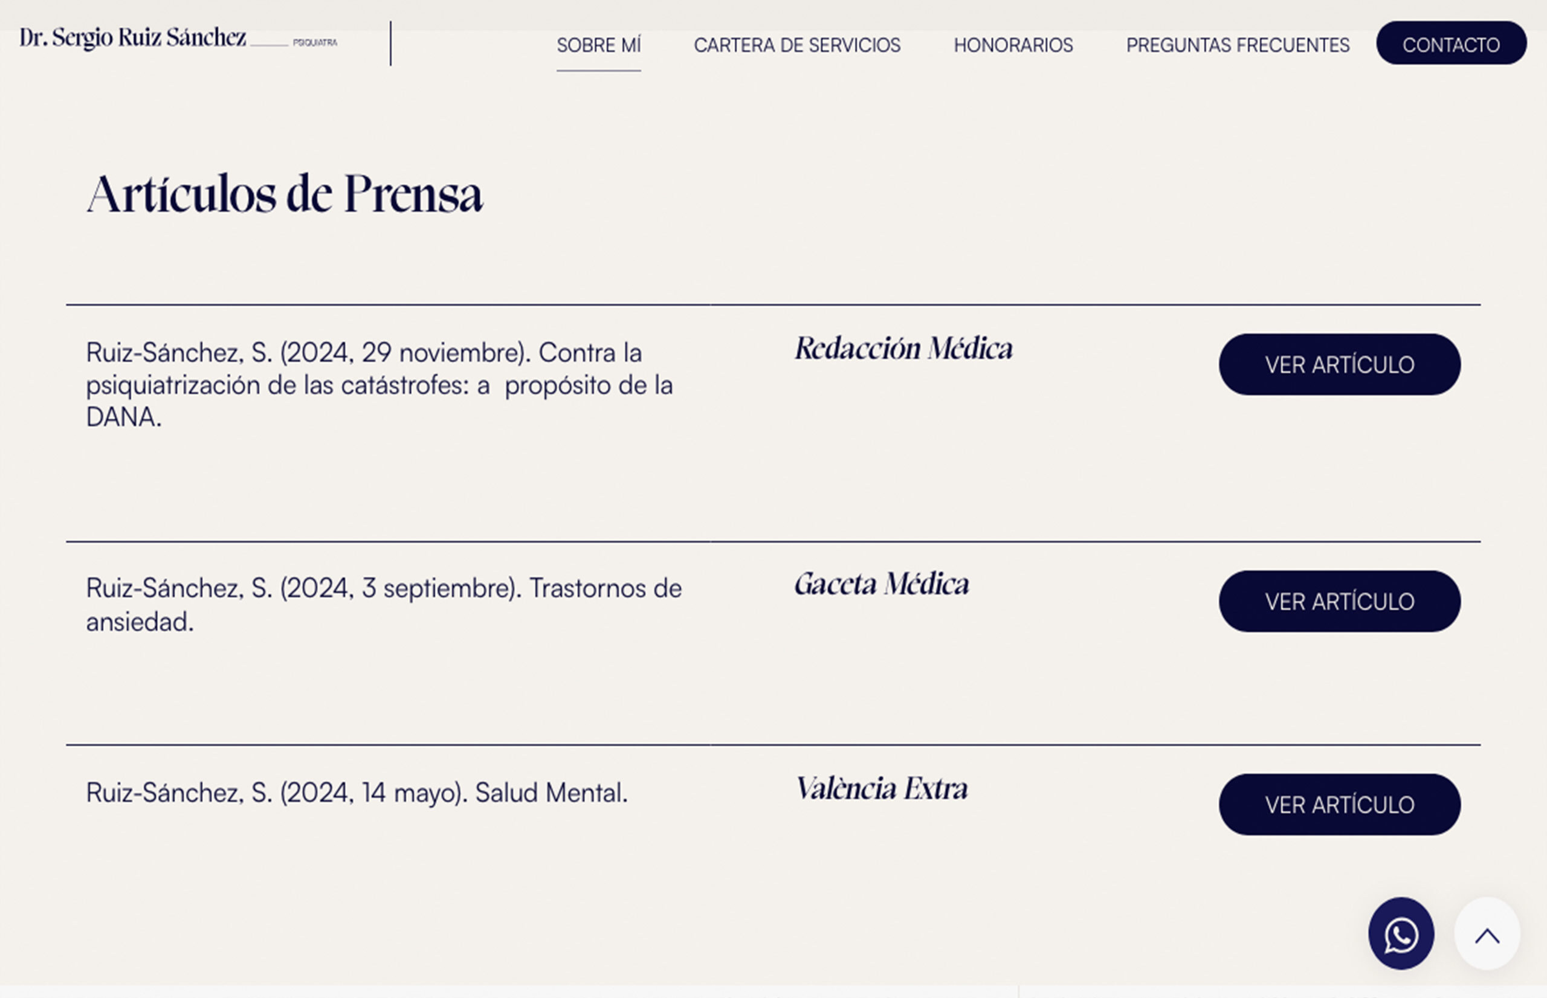Click VER ARTÍCULO for the DANA article
The height and width of the screenshot is (998, 1547).
coord(1339,364)
